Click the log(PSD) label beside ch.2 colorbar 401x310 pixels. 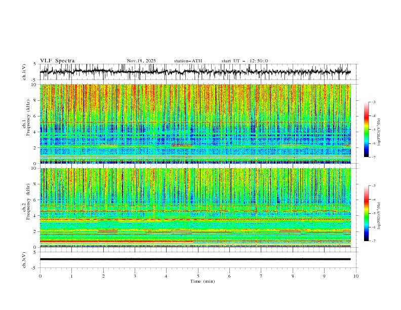click(x=379, y=215)
